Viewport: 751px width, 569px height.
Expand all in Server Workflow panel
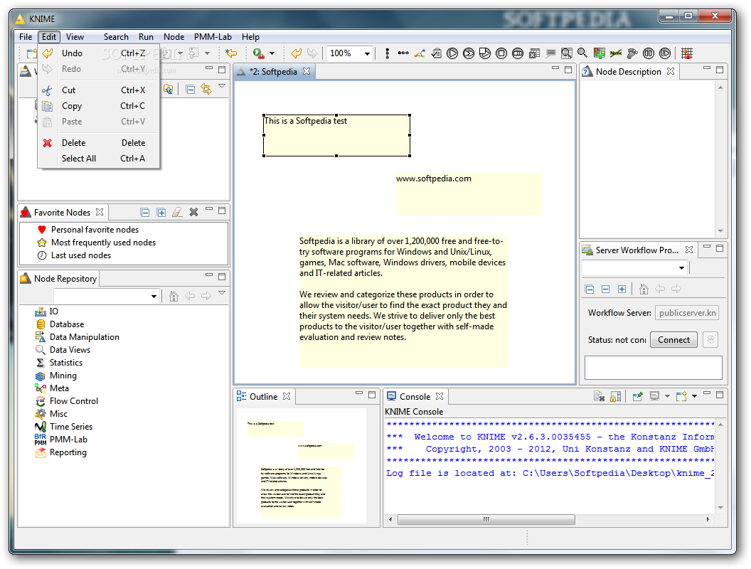point(622,289)
